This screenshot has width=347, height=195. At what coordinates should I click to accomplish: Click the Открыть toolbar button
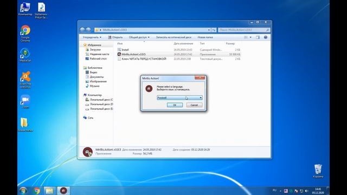[x=115, y=37]
